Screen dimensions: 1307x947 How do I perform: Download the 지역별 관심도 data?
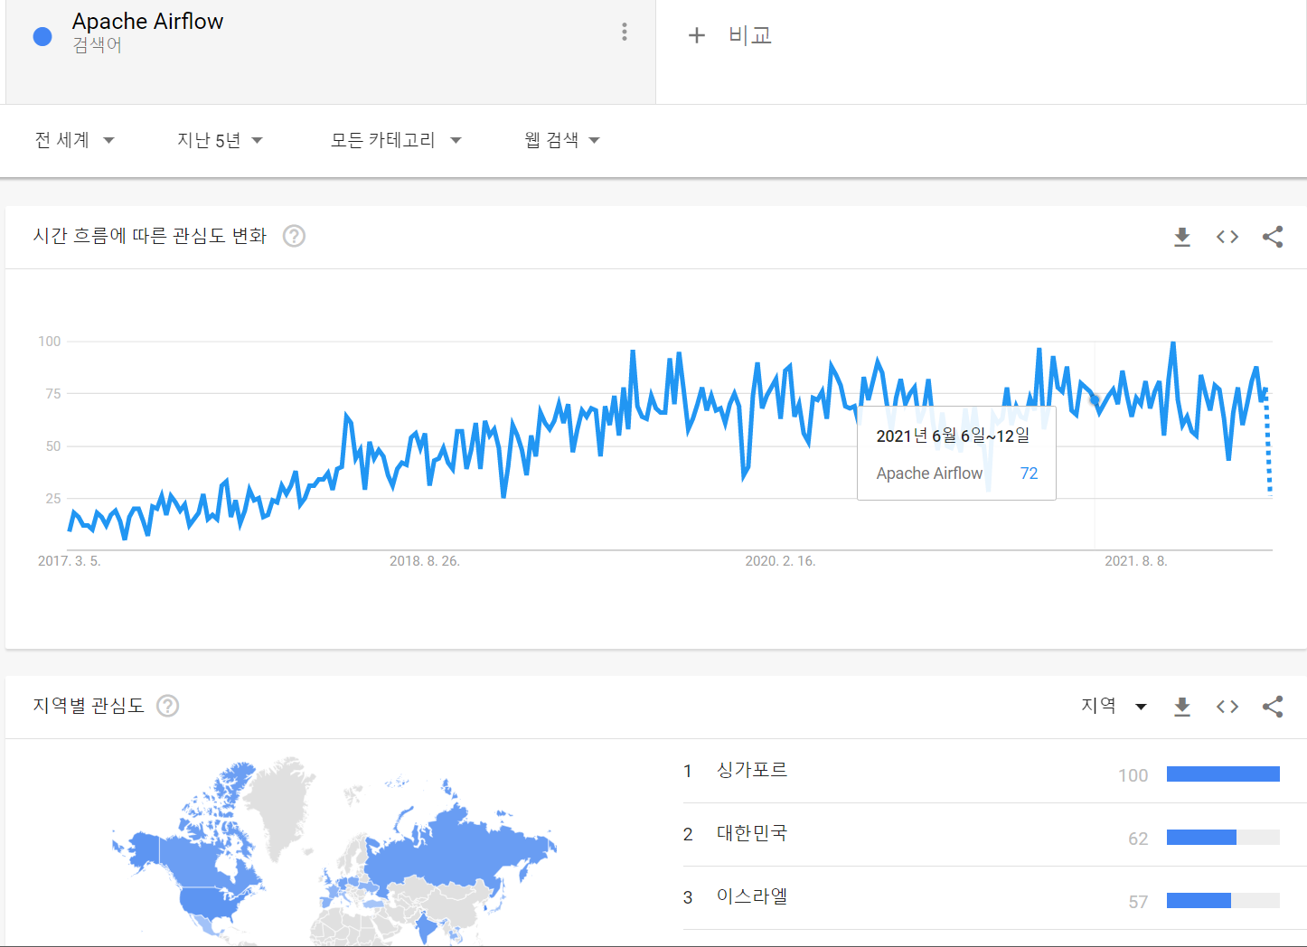click(x=1182, y=707)
